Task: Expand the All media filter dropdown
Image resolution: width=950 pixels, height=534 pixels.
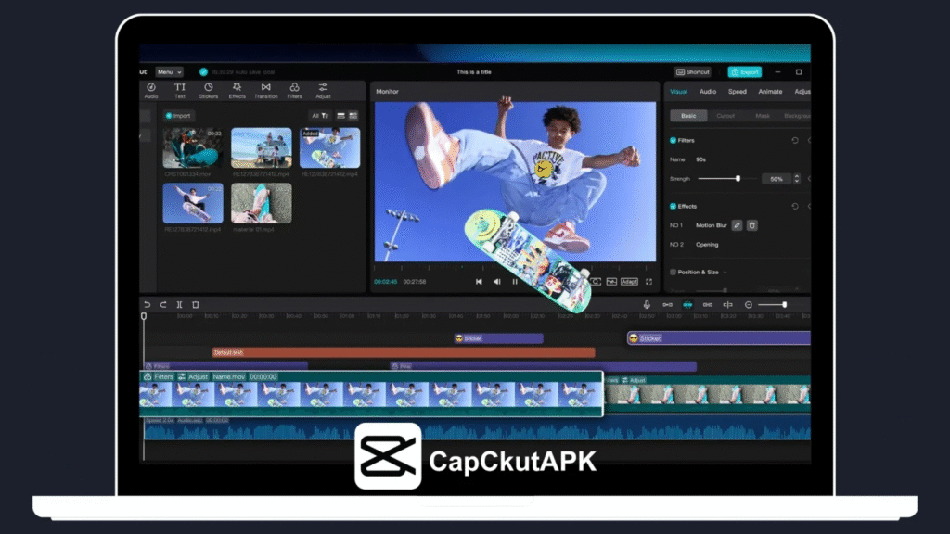Action: [320, 116]
